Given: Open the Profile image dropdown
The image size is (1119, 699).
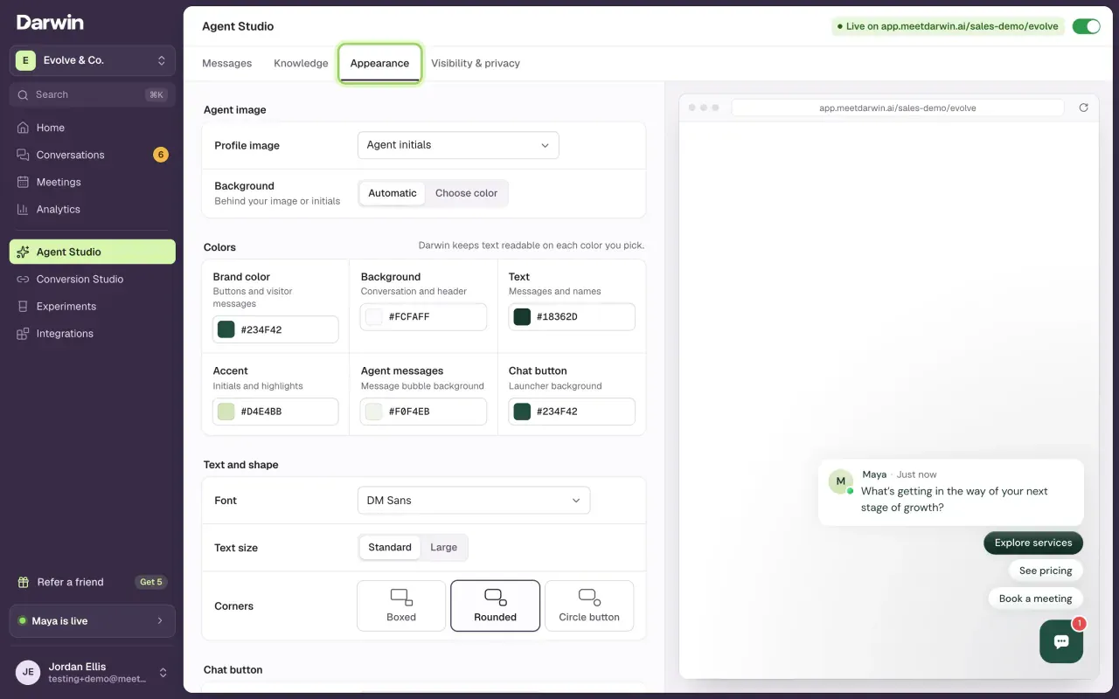Looking at the screenshot, I should click(458, 145).
